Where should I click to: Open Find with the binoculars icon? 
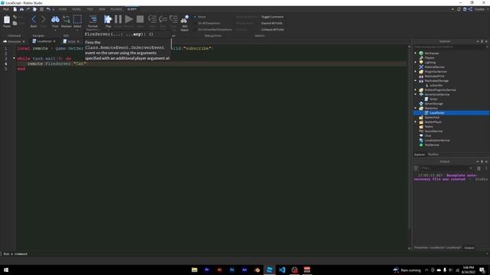pos(55,19)
